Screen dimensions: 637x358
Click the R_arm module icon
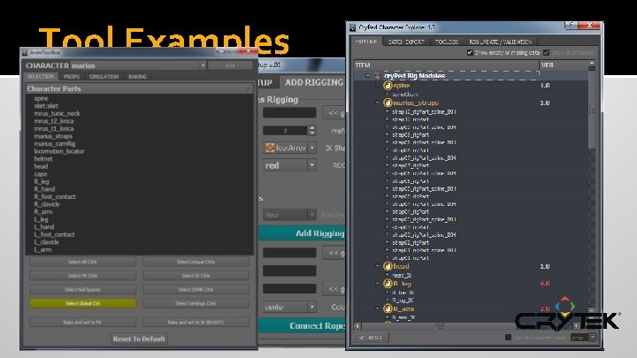click(x=388, y=309)
